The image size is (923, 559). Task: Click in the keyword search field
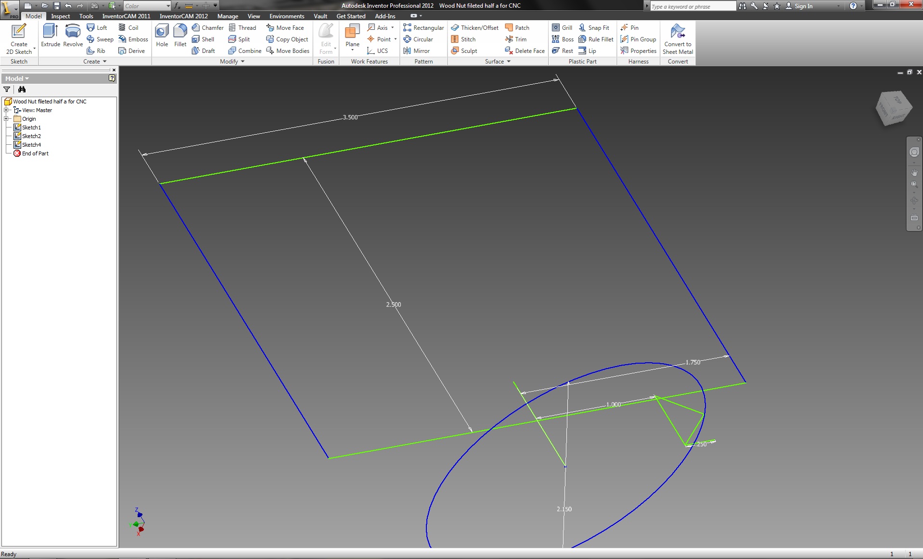point(692,6)
